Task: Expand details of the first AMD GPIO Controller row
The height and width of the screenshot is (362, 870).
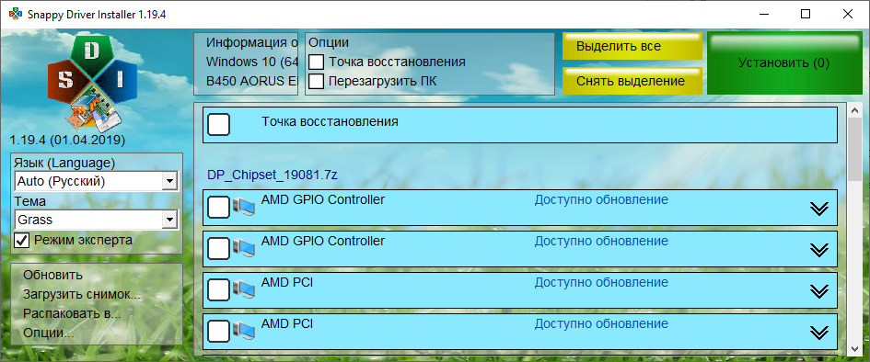Action: pos(819,209)
